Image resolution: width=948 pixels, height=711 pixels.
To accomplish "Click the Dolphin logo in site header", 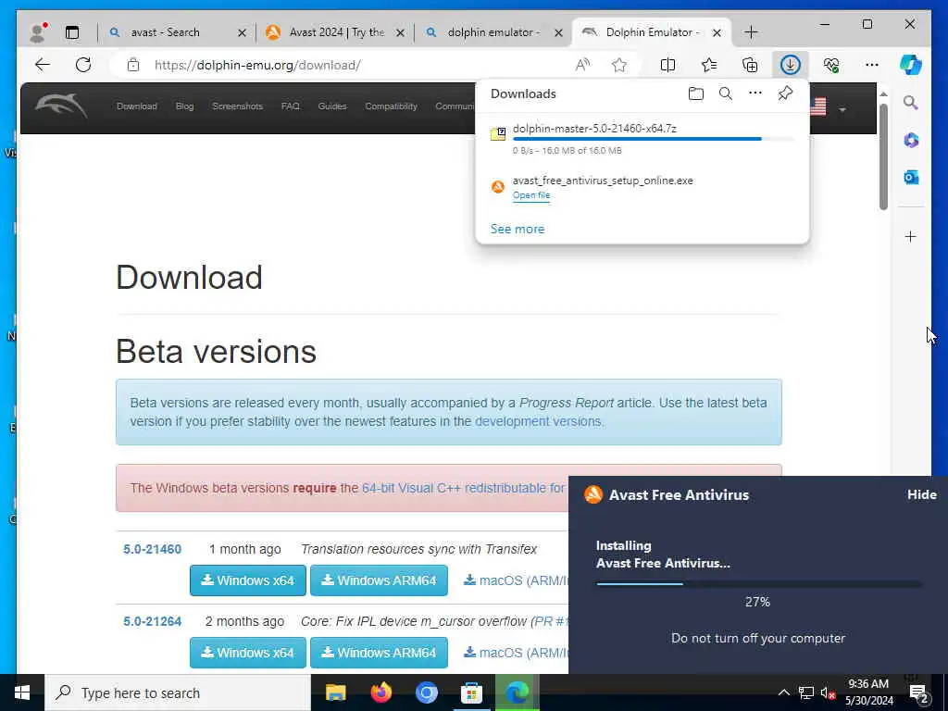I will point(62,106).
